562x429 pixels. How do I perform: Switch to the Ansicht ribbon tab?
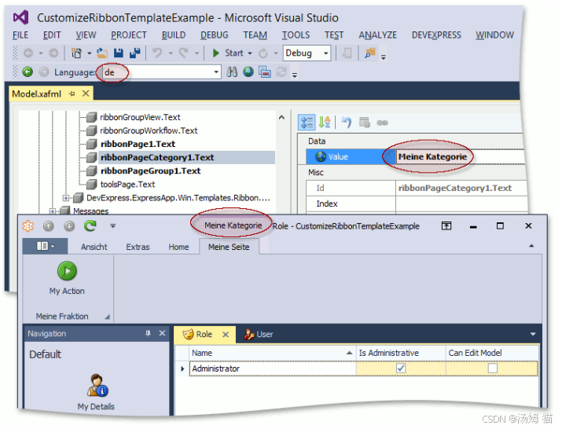point(94,247)
